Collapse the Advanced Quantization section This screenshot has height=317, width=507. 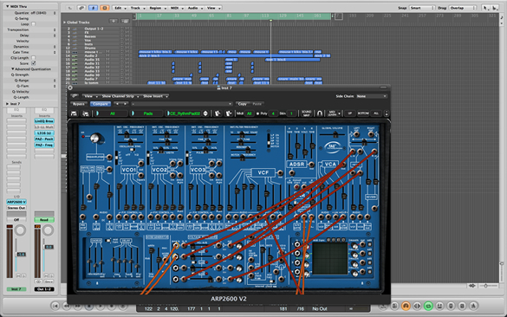(x=13, y=68)
